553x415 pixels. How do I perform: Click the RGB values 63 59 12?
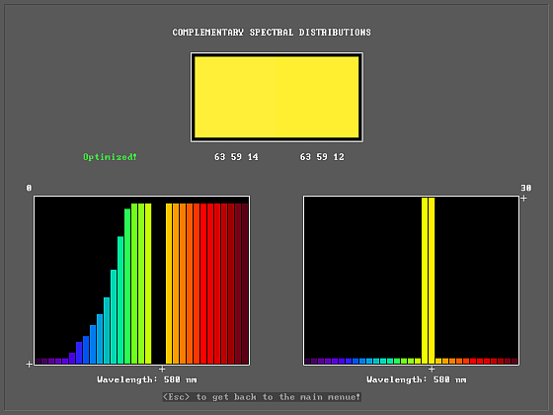[322, 157]
